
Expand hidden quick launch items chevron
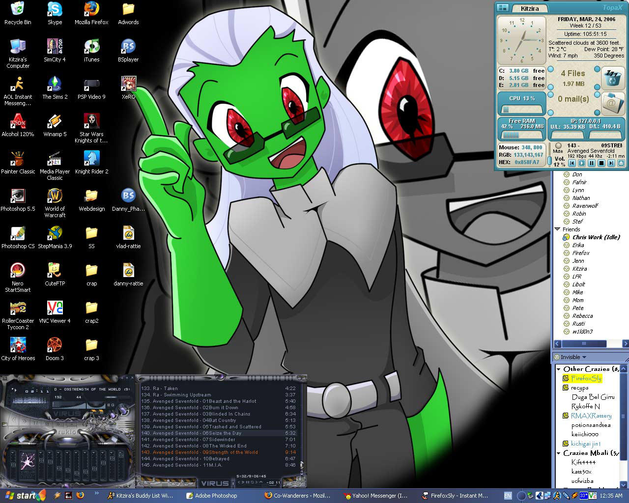[x=96, y=493]
